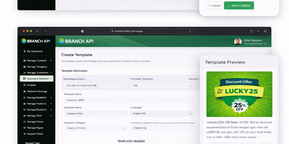Reload the page using address bar icon
The height and width of the screenshot is (144, 289).
click(190, 31)
